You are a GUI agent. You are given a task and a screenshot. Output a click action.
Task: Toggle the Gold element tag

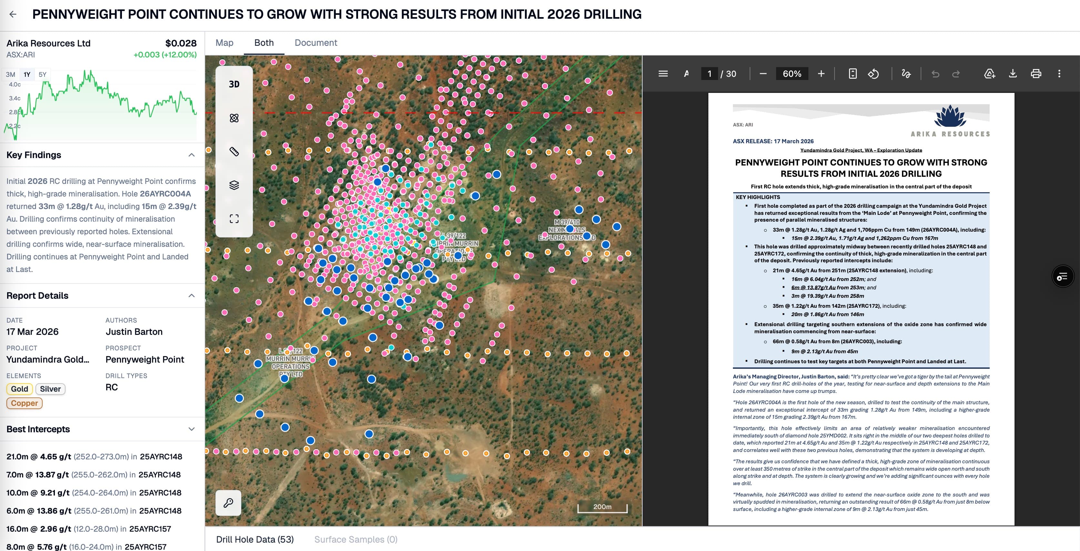[x=19, y=389]
